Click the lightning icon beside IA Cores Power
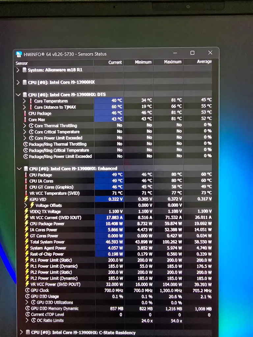The width and height of the screenshot is (253, 337). pos(27,229)
